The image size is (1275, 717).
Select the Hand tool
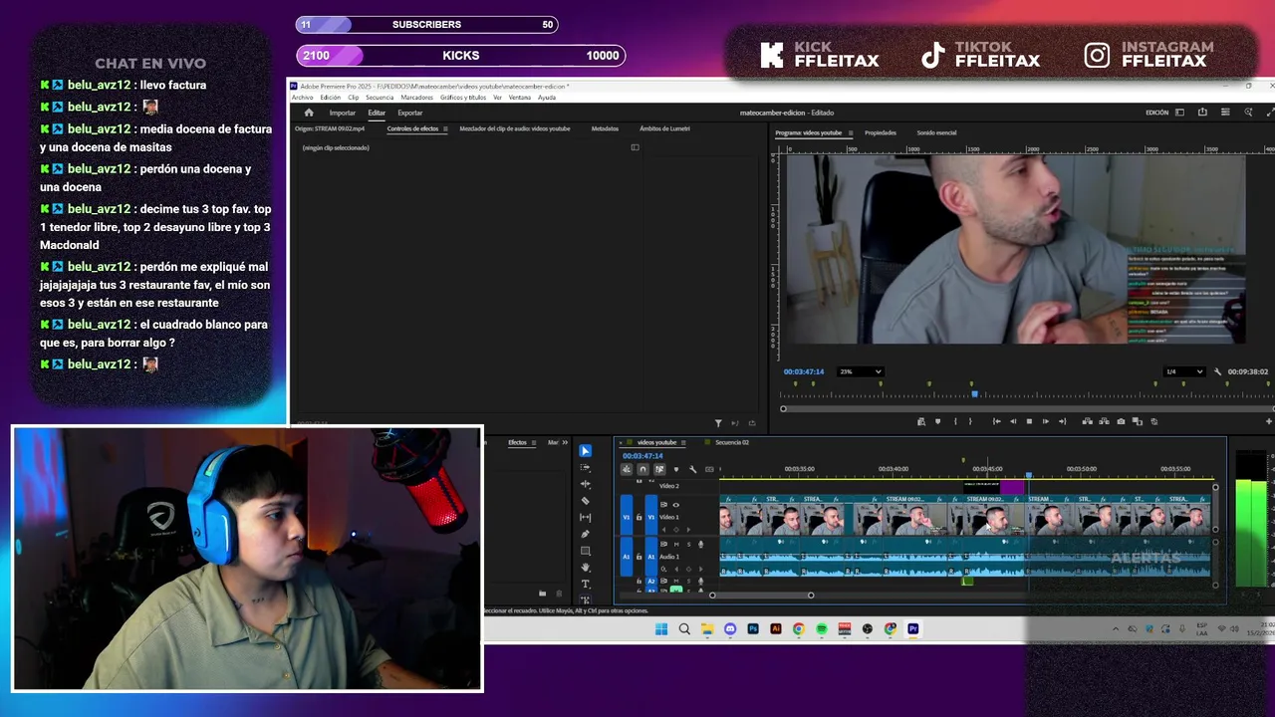pos(586,567)
